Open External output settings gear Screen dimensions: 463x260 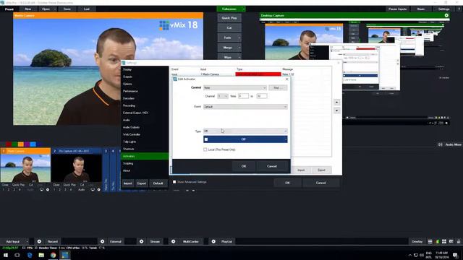coord(102,241)
